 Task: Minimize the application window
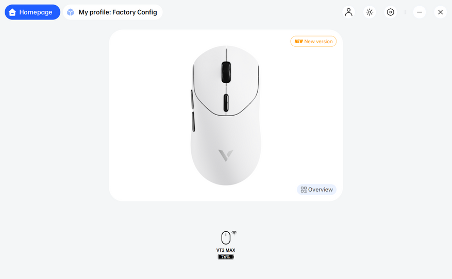click(x=420, y=12)
